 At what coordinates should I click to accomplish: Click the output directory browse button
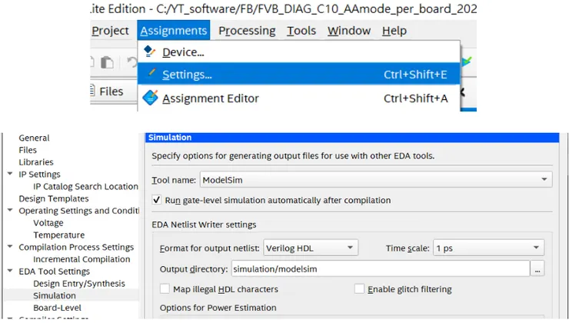(537, 269)
